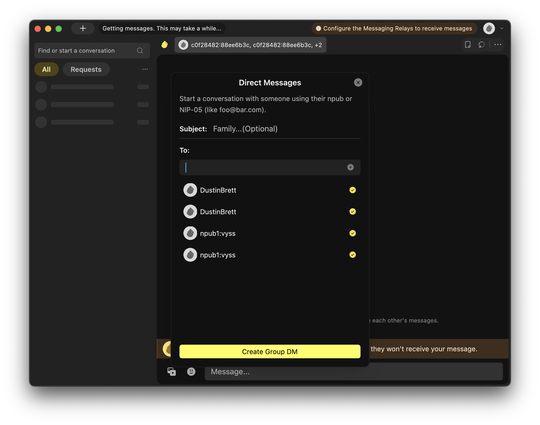Switch to the Requests tab
The width and height of the screenshot is (540, 425).
tap(86, 69)
